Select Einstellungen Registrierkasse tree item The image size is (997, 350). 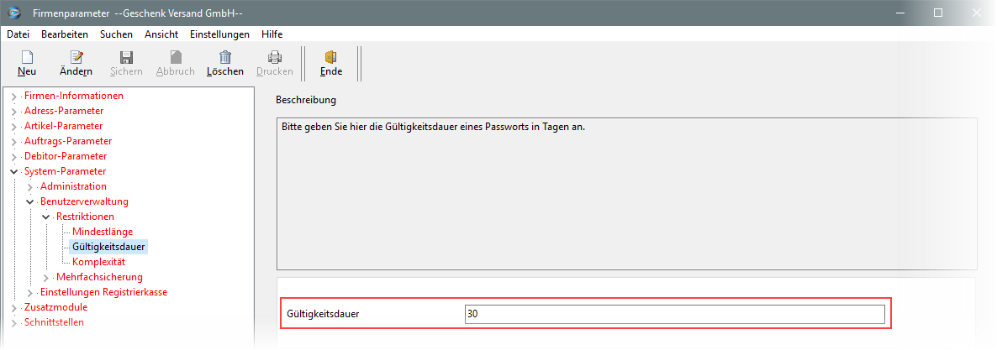click(103, 292)
